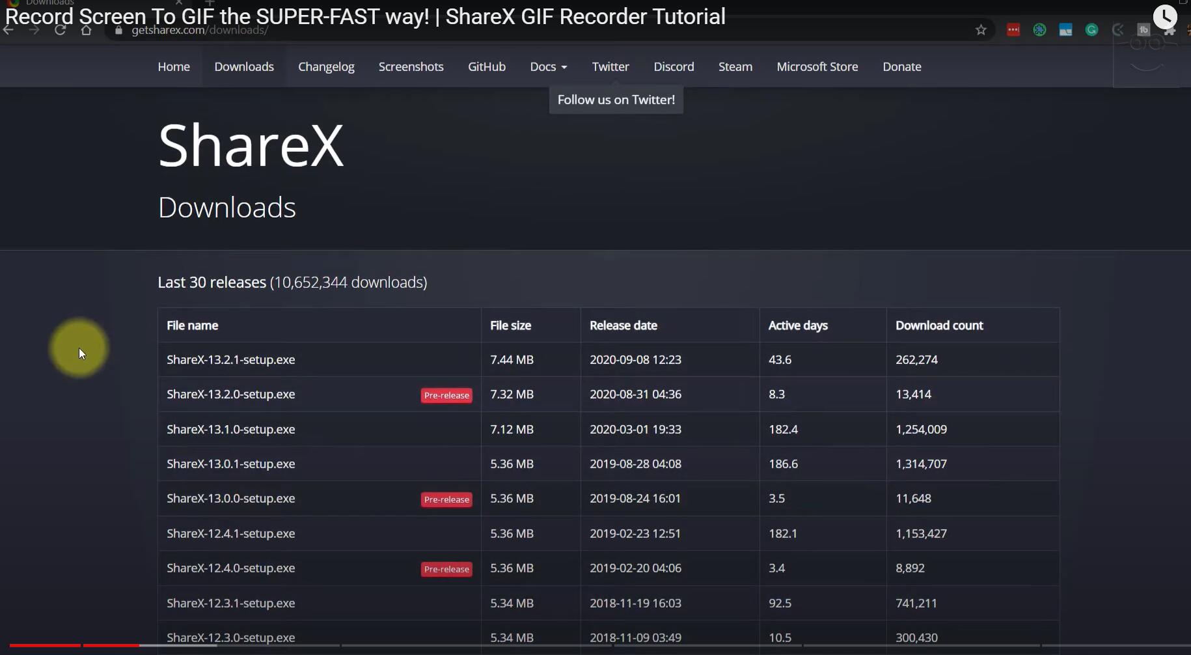Screen dimensions: 1191x655
Task: Open the browser home page icon
Action: click(x=86, y=30)
